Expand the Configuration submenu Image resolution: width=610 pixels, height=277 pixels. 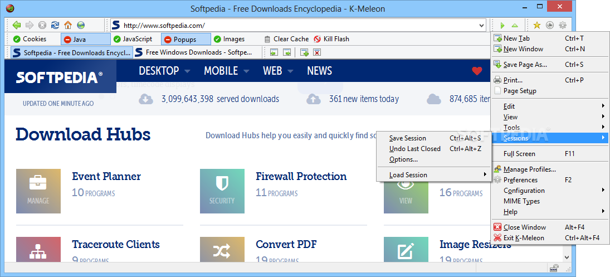pyautogui.click(x=550, y=190)
